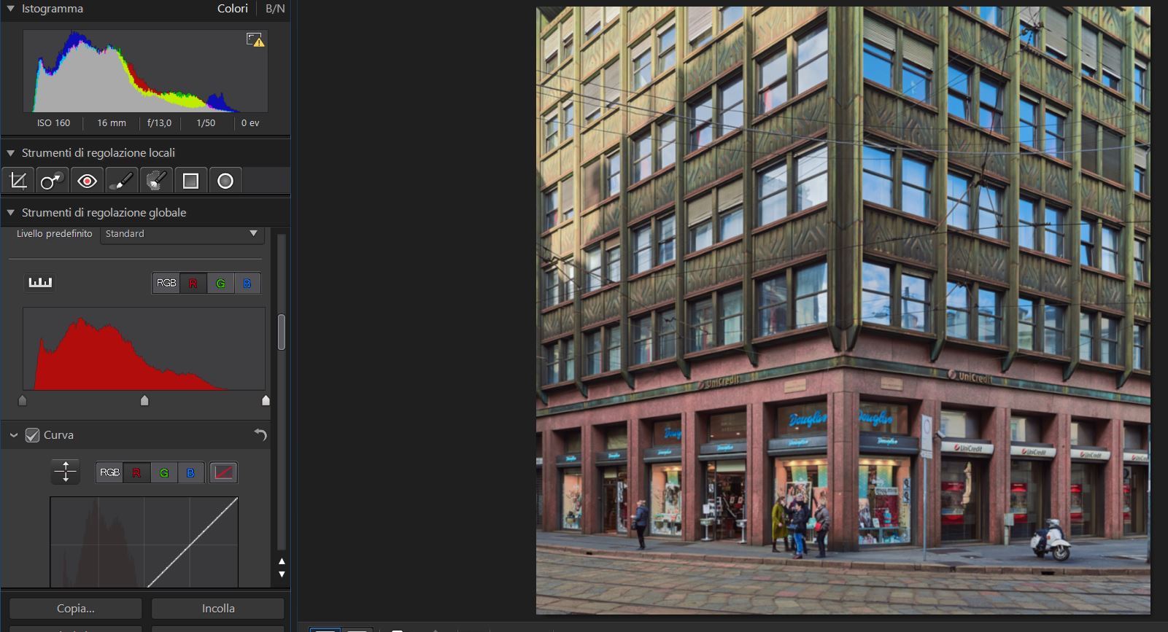This screenshot has width=1168, height=632.
Task: Select the radial filter circle tool
Action: tap(225, 181)
